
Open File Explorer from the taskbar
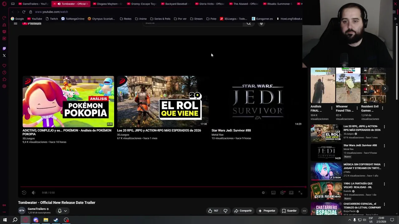click(x=46, y=220)
